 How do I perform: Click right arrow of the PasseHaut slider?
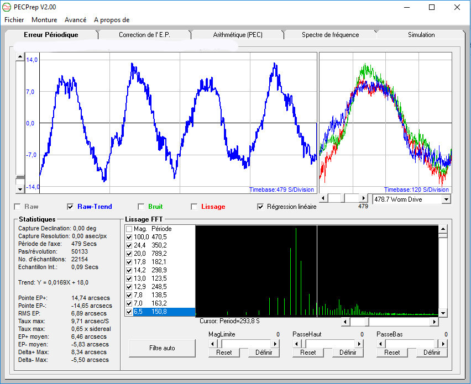(359, 343)
